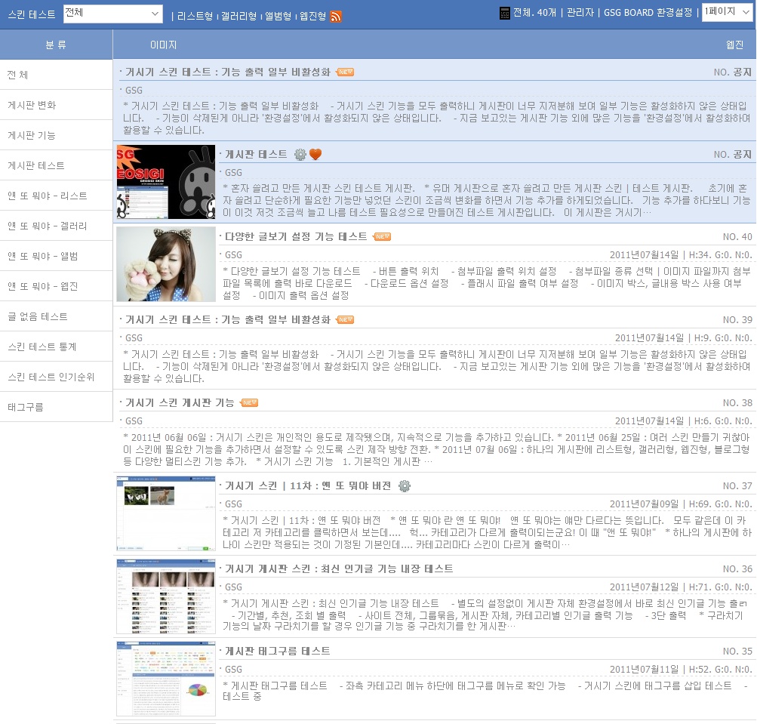The image size is (757, 724).
Task: Open GSG BOARD 환경설정 link
Action: pyautogui.click(x=648, y=13)
